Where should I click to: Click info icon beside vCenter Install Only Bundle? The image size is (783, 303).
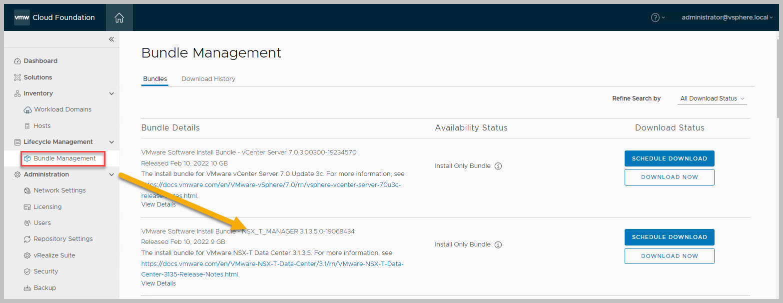498,166
